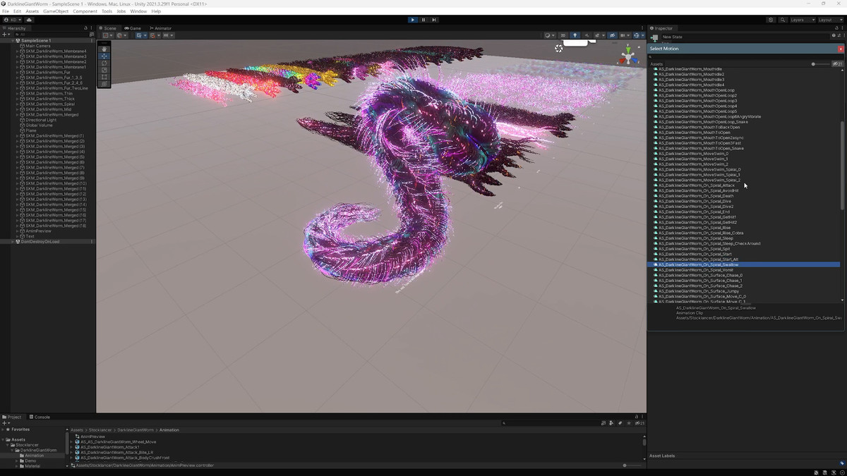Toggle scene lighting bulb button
This screenshot has width=847, height=476.
click(575, 35)
